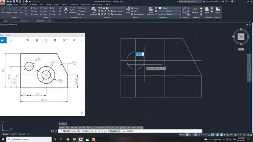Image resolution: width=253 pixels, height=142 pixels.
Task: Open the Layer Properties manager
Action: tap(93, 11)
